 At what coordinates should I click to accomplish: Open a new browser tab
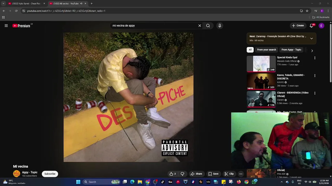click(x=92, y=4)
